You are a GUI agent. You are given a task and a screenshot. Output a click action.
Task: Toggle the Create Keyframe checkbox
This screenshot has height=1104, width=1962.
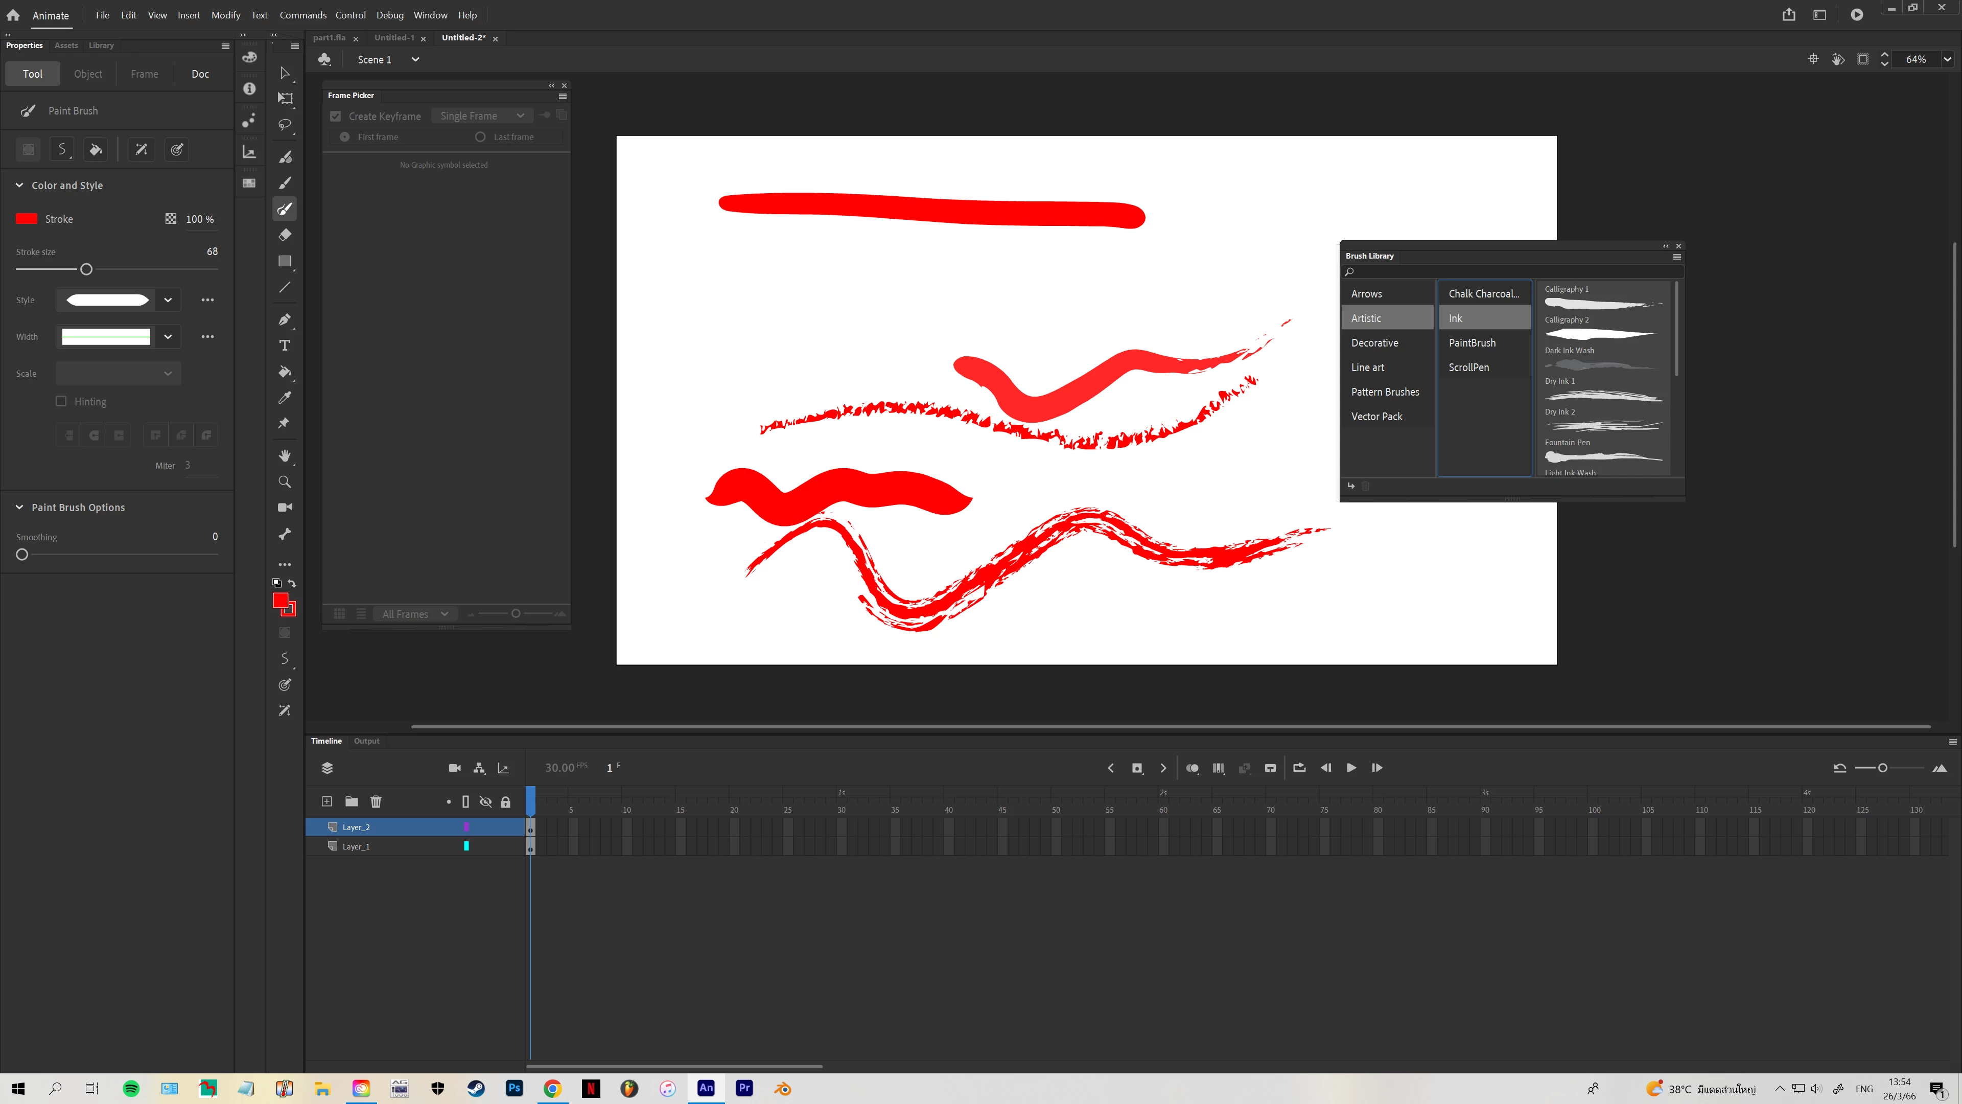336,117
